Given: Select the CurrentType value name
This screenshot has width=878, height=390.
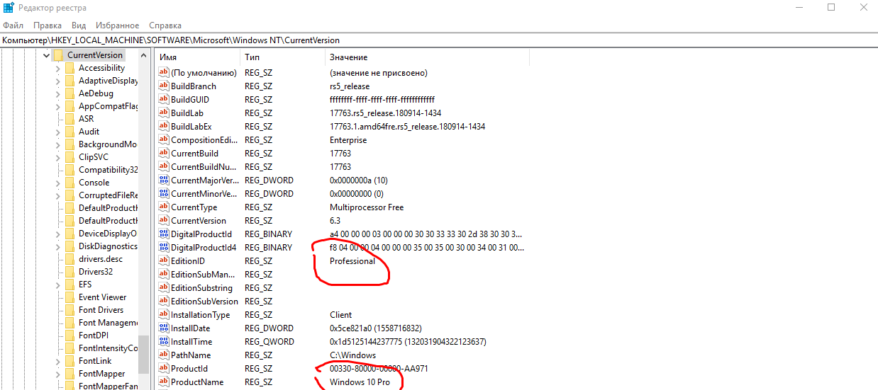Looking at the screenshot, I should [x=194, y=207].
